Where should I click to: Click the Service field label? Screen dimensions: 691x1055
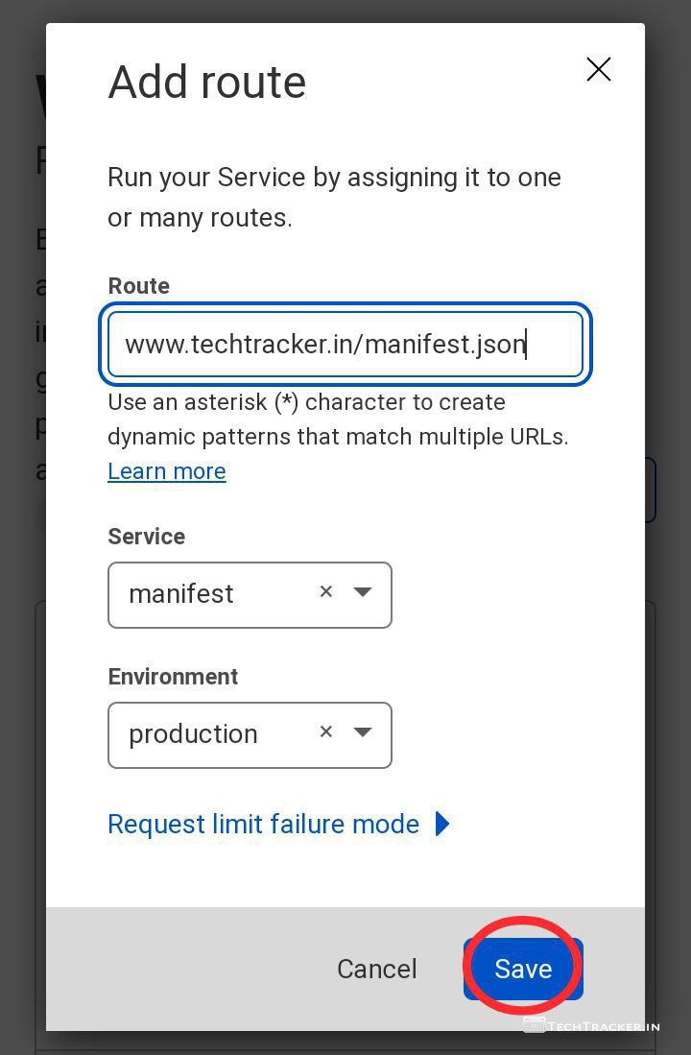146,537
